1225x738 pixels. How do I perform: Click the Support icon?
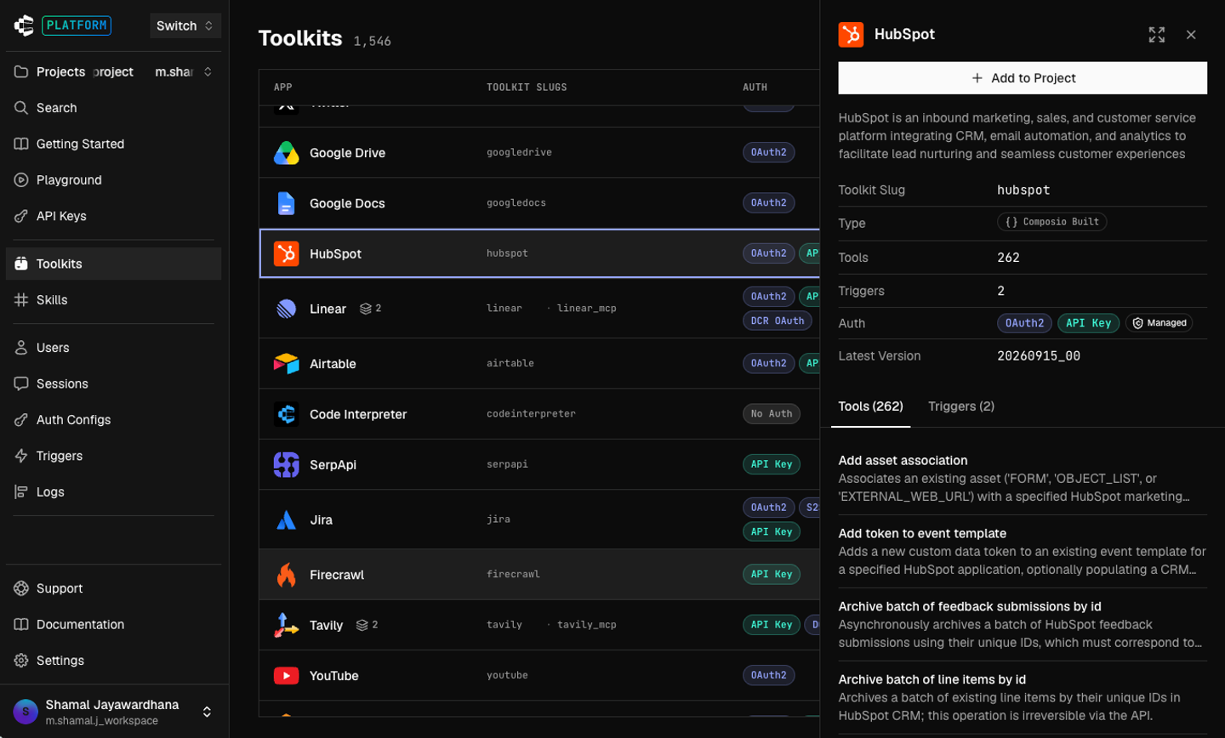(21, 588)
